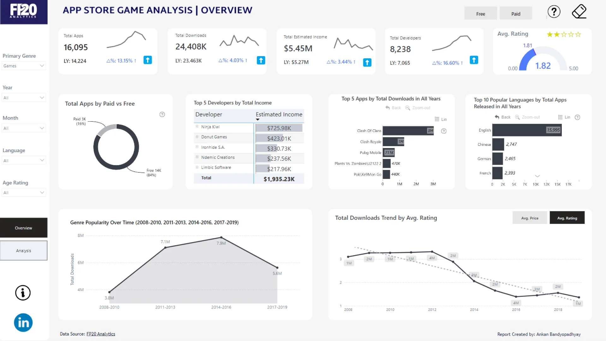Select the Clash Of Clans bar
This screenshot has width=606, height=341.
[x=408, y=131]
